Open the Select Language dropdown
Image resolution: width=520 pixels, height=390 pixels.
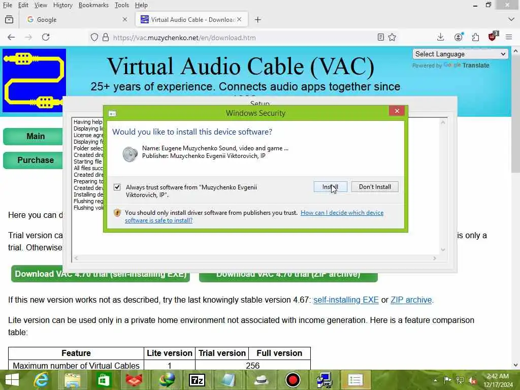460,54
